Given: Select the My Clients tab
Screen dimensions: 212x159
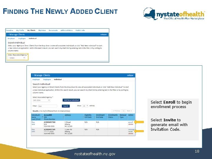Looking at the screenshot, I should pyautogui.click(x=31, y=30).
